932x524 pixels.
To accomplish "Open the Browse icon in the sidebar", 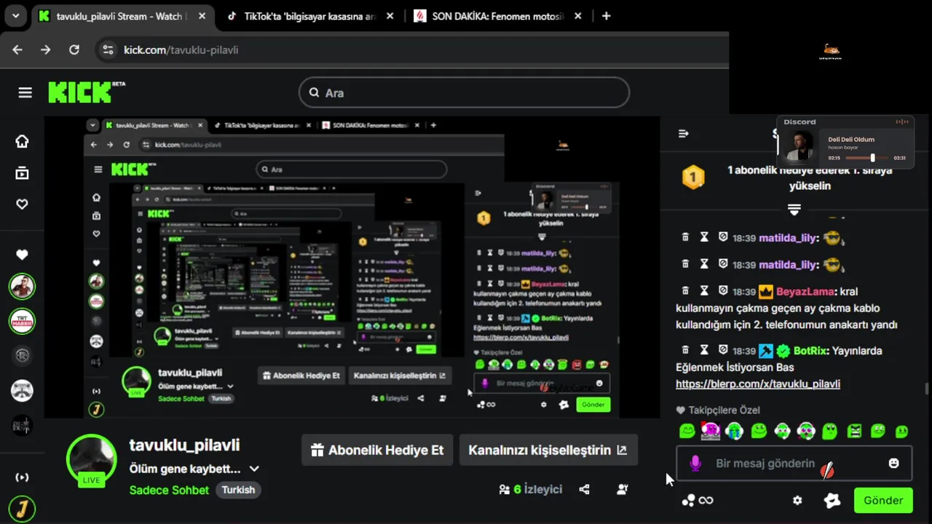I will (x=23, y=172).
